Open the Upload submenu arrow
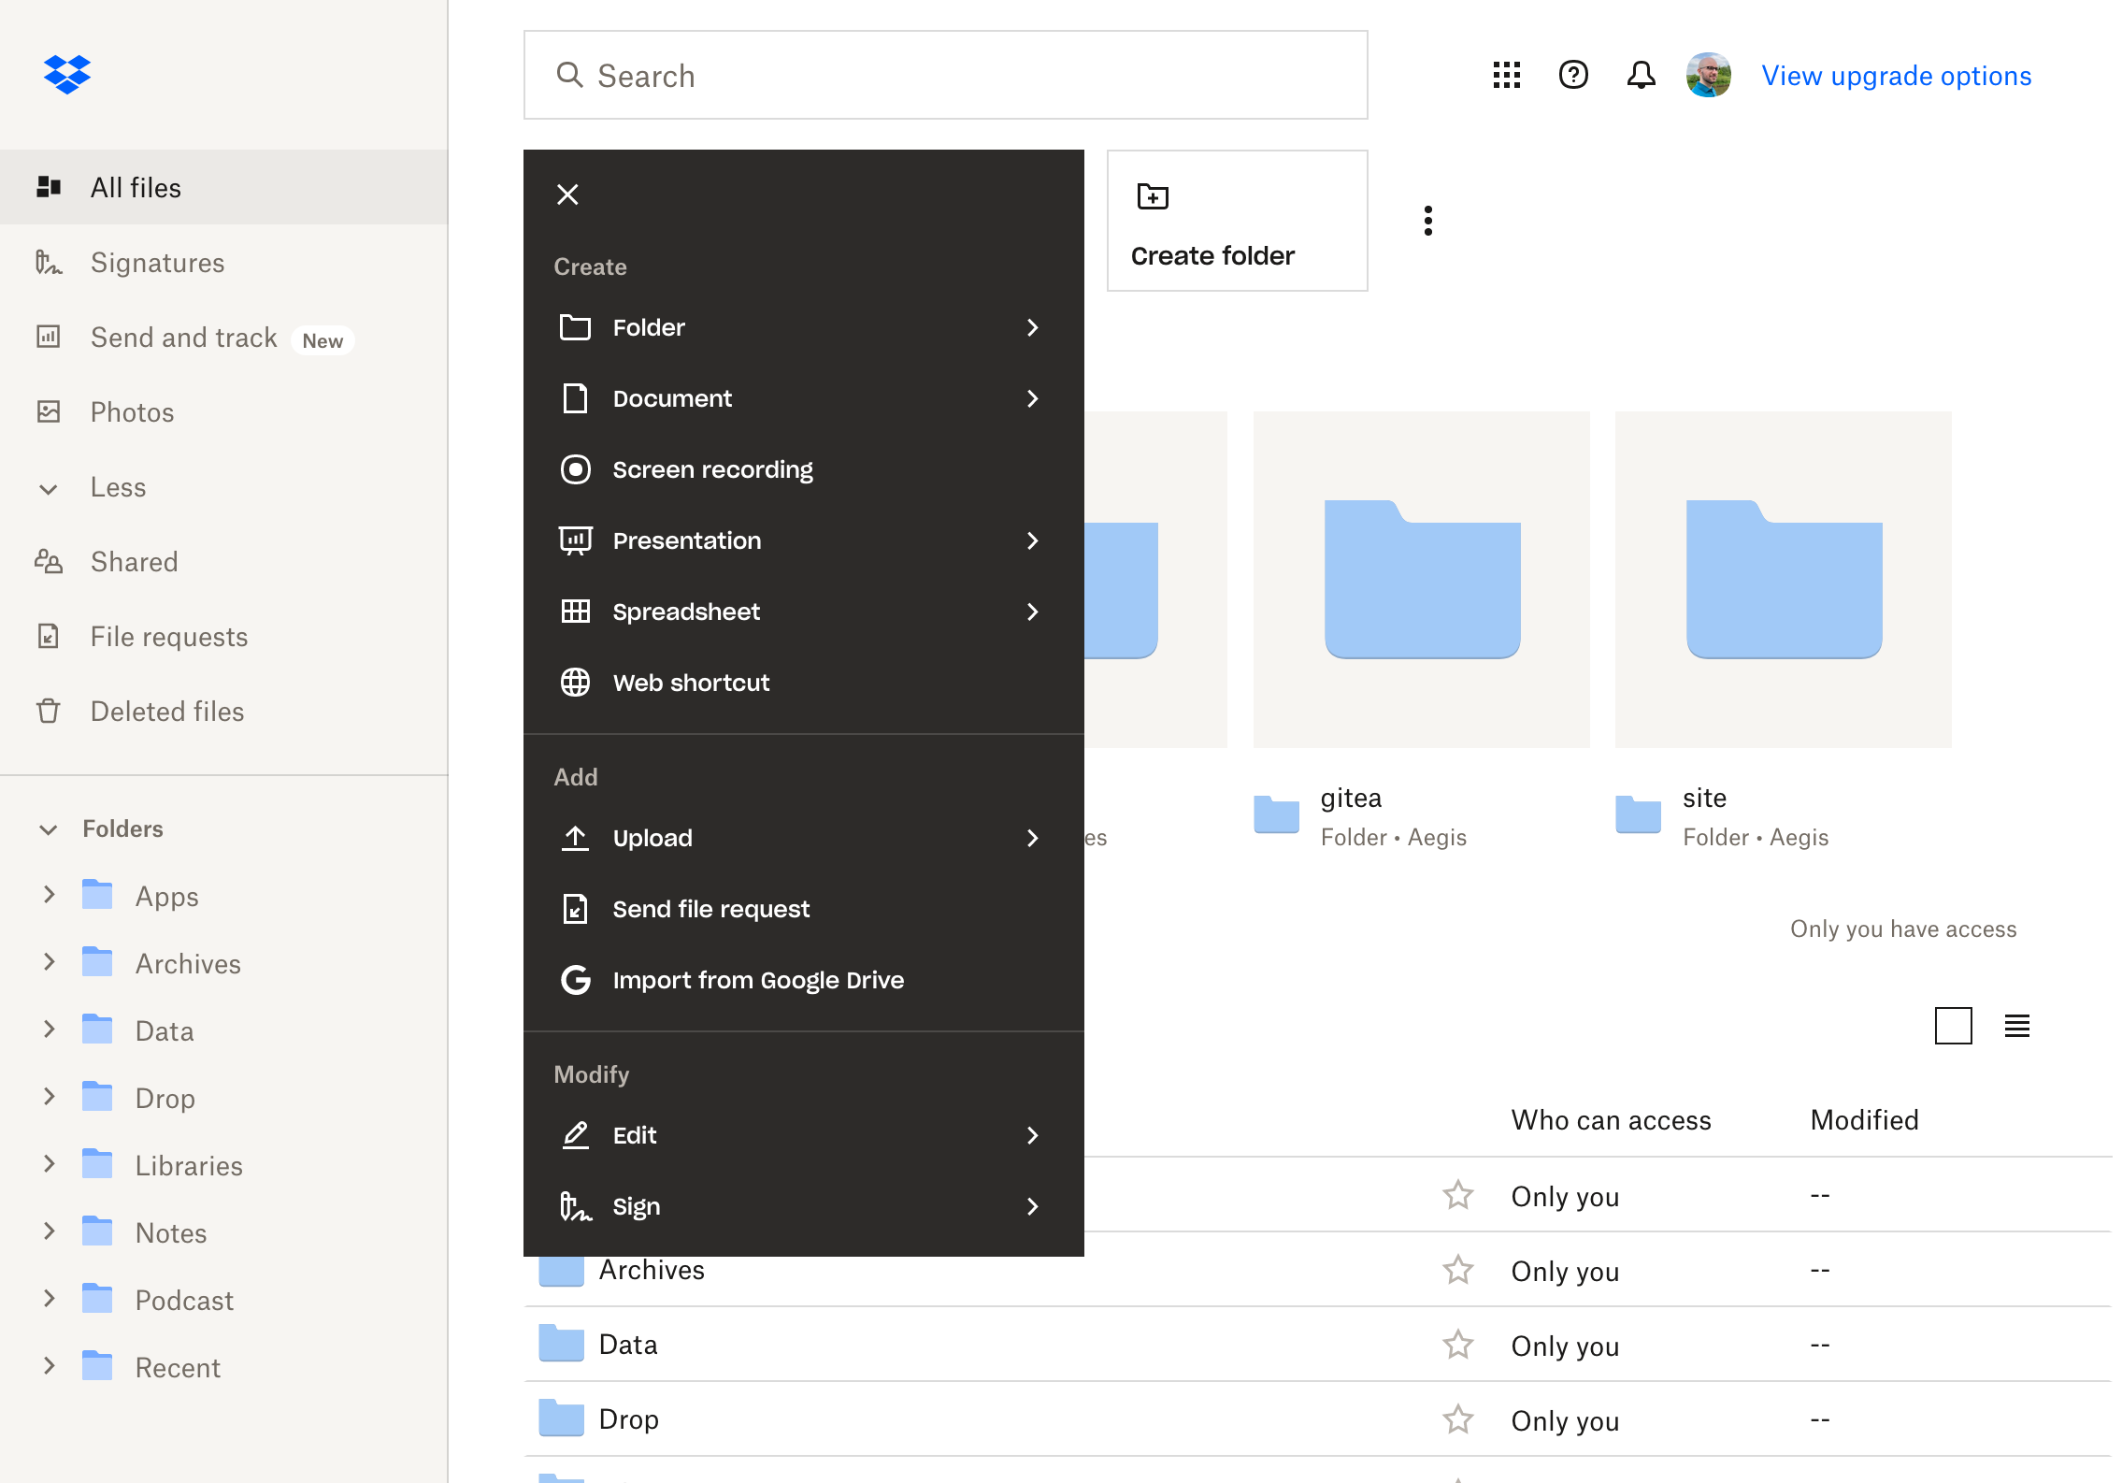Viewport: 2122px width, 1483px height. tap(1032, 838)
